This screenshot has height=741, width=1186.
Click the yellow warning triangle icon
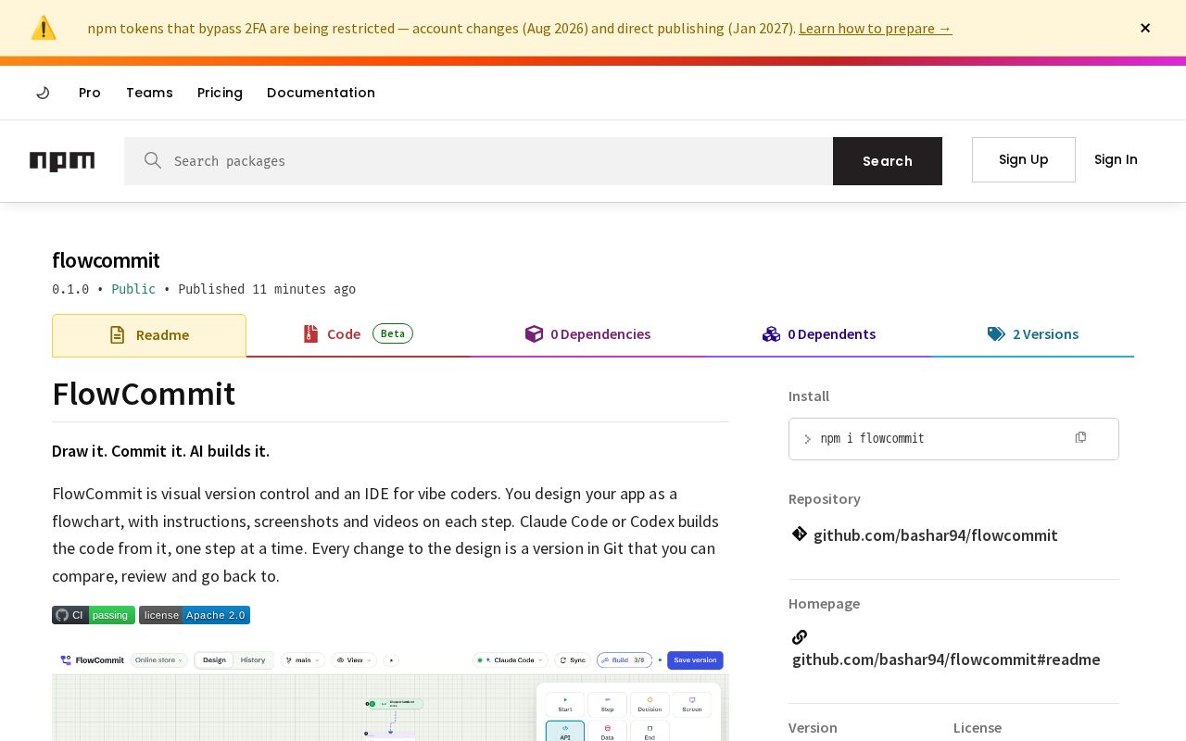(44, 28)
